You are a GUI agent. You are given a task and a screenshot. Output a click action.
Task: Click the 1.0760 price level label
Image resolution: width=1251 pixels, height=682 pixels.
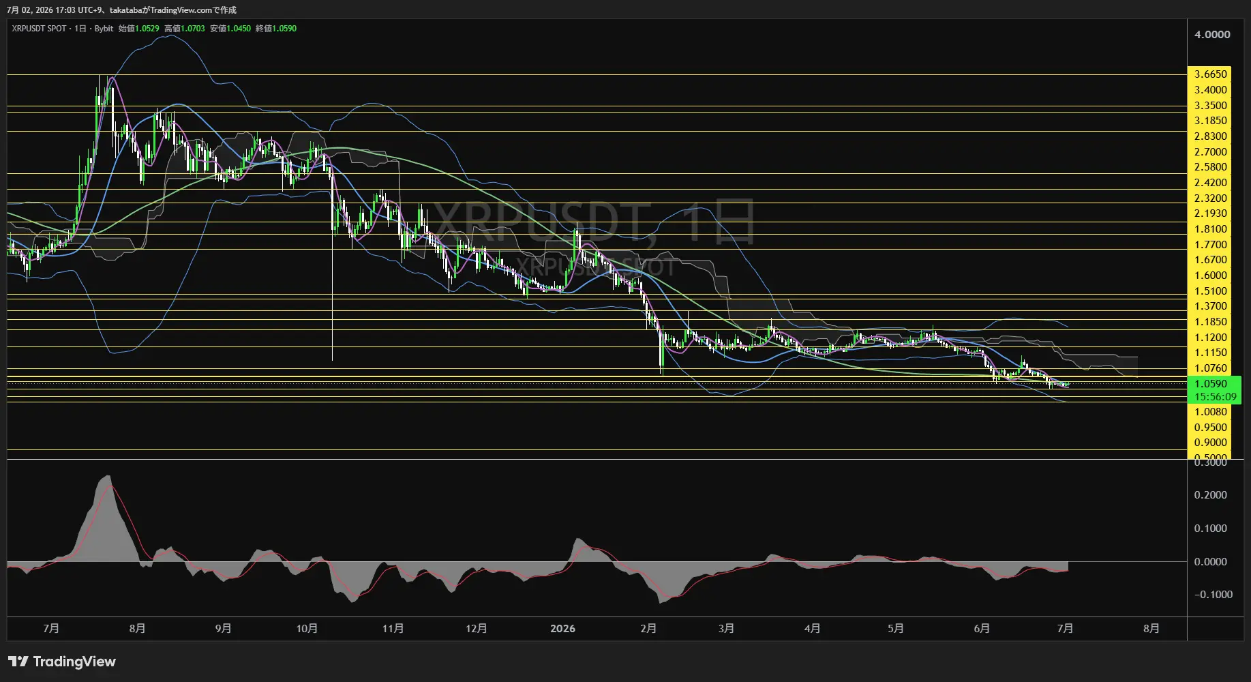tap(1211, 368)
